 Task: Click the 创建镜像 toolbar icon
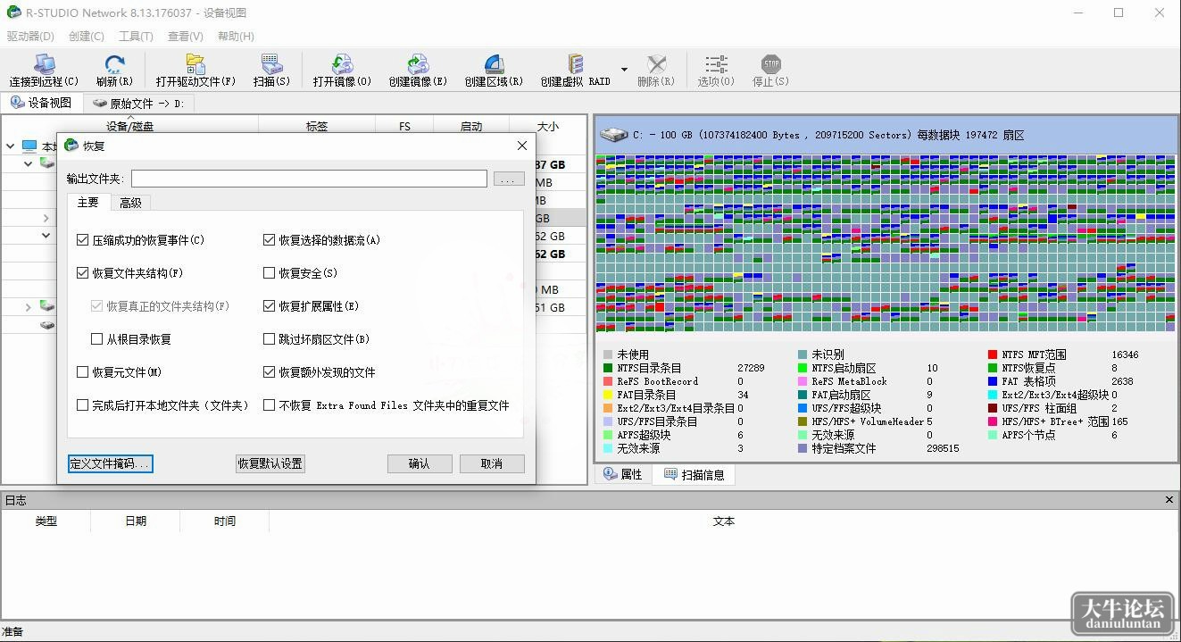tap(418, 65)
